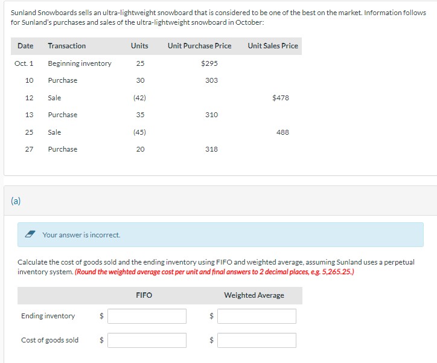This screenshot has width=437, height=363.
Task: Click the 310 purchase price value
Action: (x=211, y=115)
